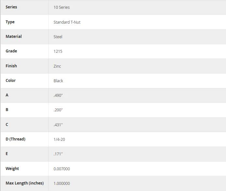The width and height of the screenshot is (226, 191).
Task: Click the max length value 1.000000
Action: [x=62, y=183]
